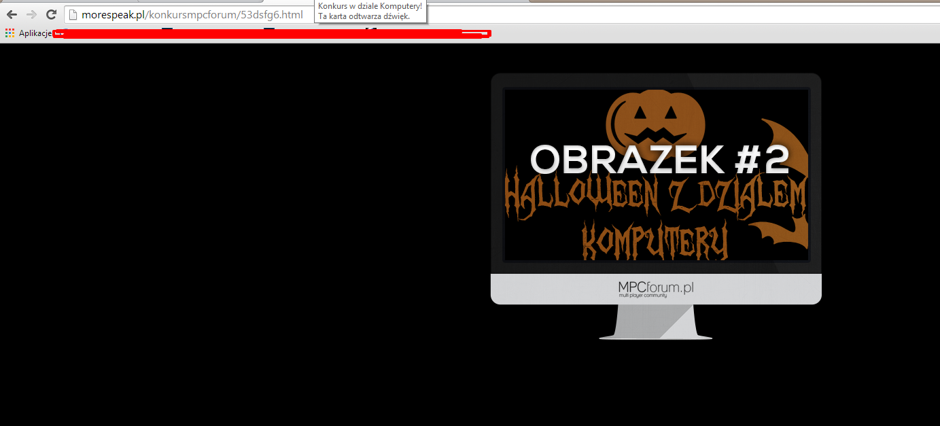Focus the address bar showing the morespeak.pl URL

[502, 15]
